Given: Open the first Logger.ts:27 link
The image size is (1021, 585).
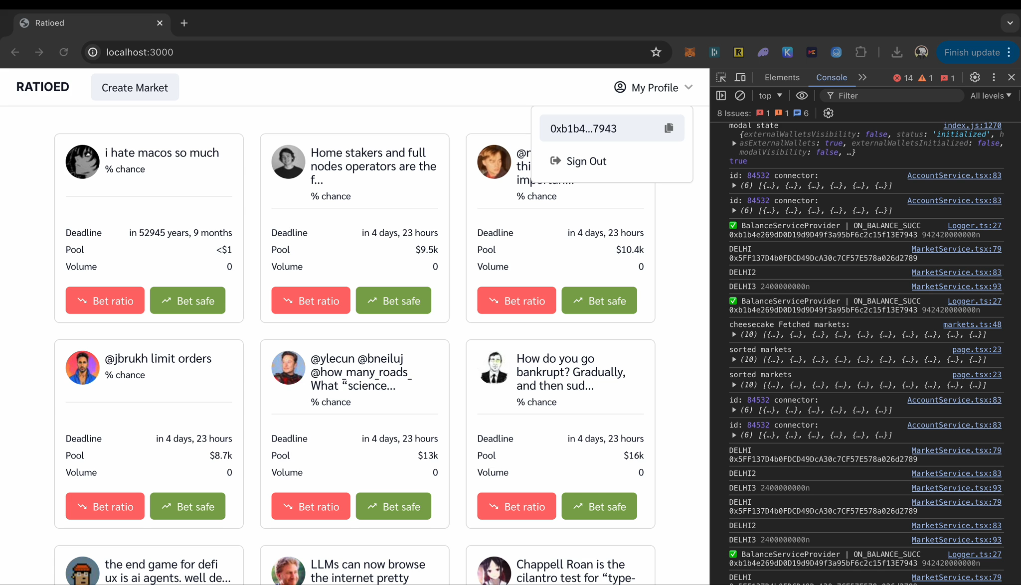Looking at the screenshot, I should click(x=974, y=225).
